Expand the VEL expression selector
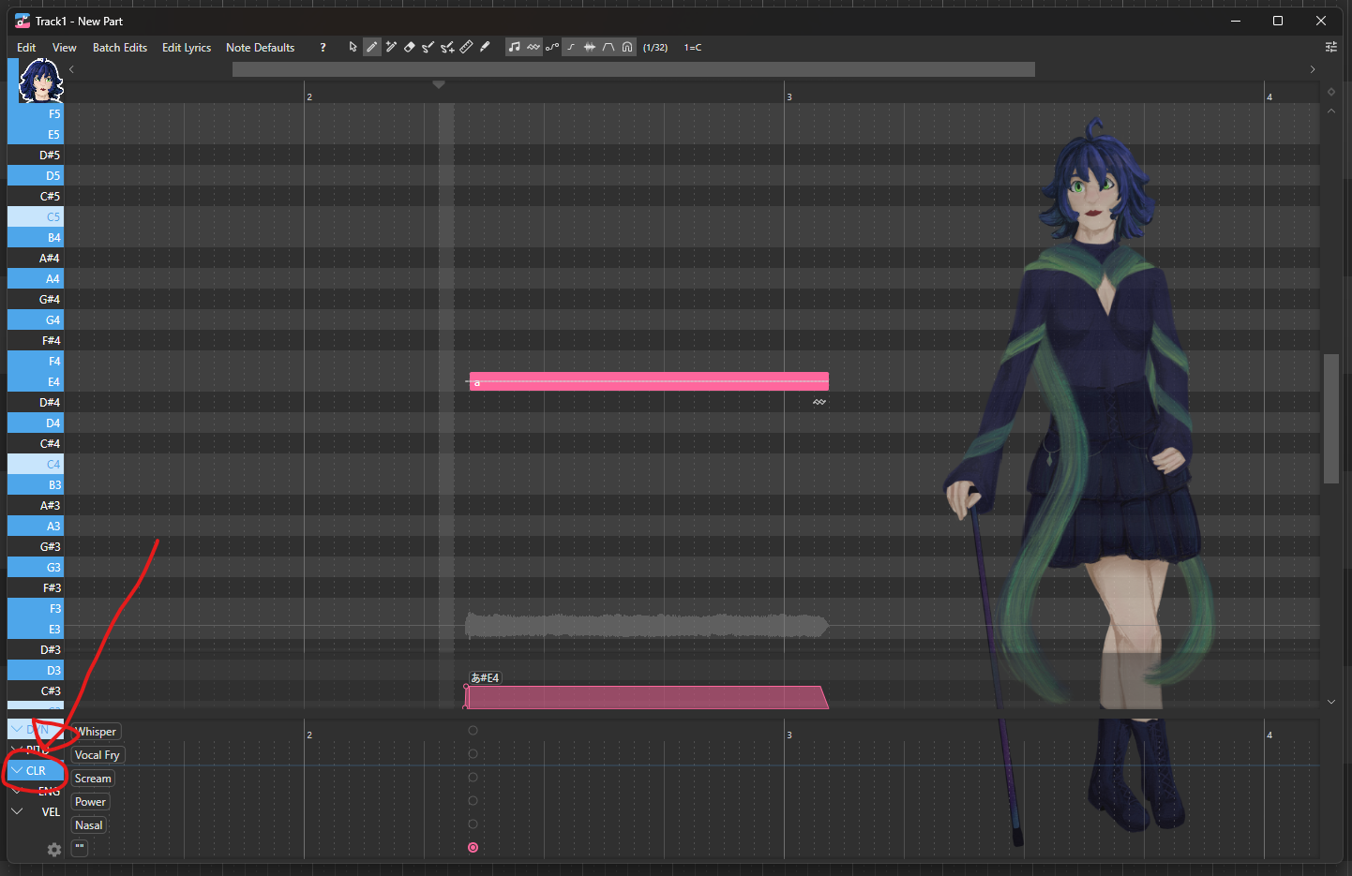1352x876 pixels. tap(17, 811)
